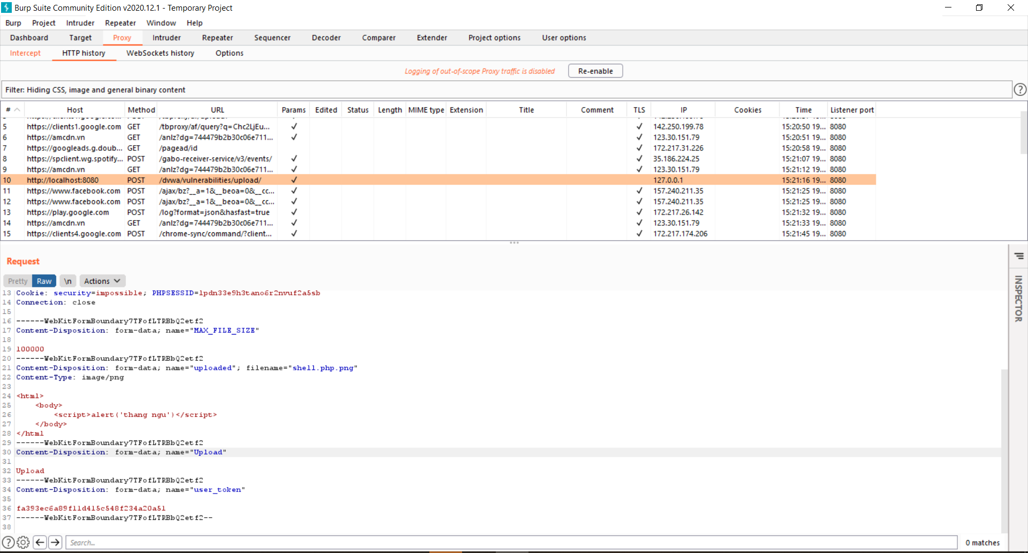
Task: Switch to the Dashboard tab
Action: coord(29,37)
